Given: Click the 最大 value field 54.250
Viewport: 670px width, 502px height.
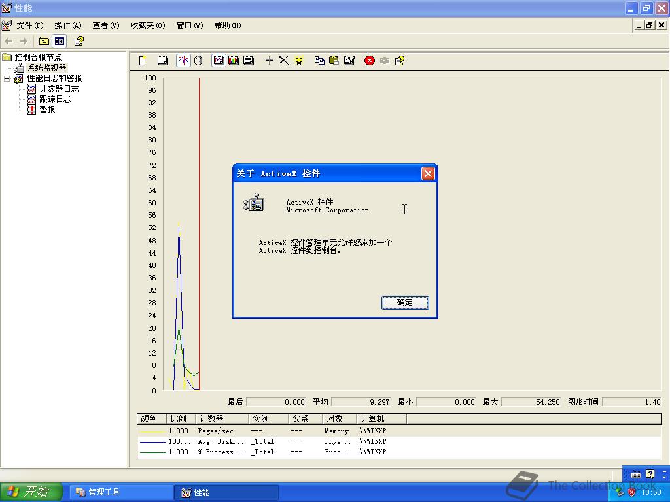Looking at the screenshot, I should [x=531, y=402].
